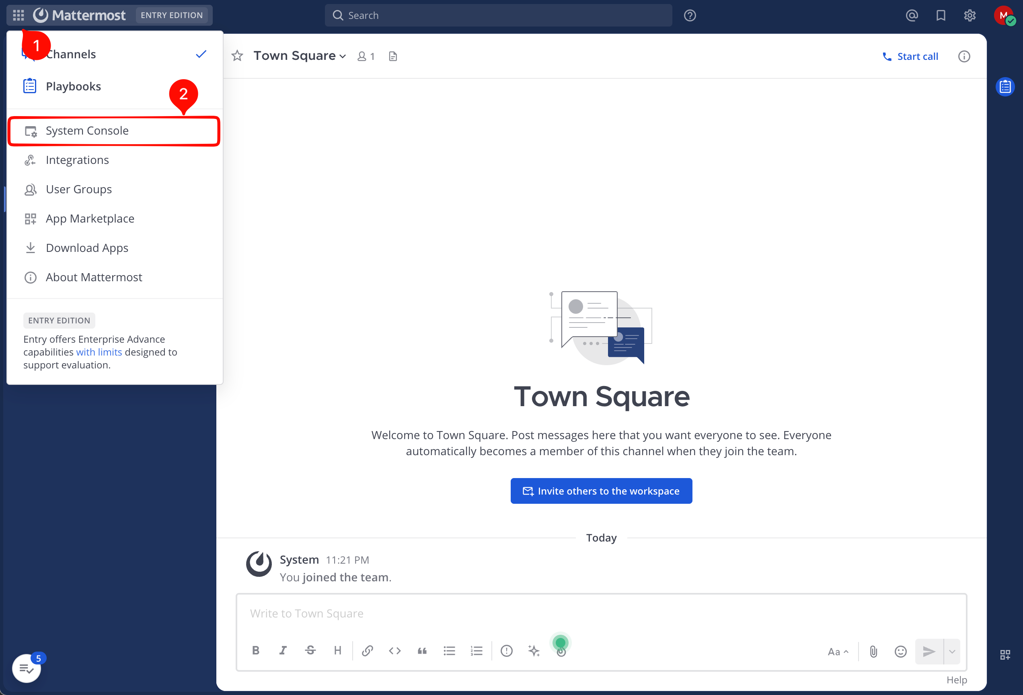Expand the Town Square channel menu
1023x695 pixels.
(300, 56)
